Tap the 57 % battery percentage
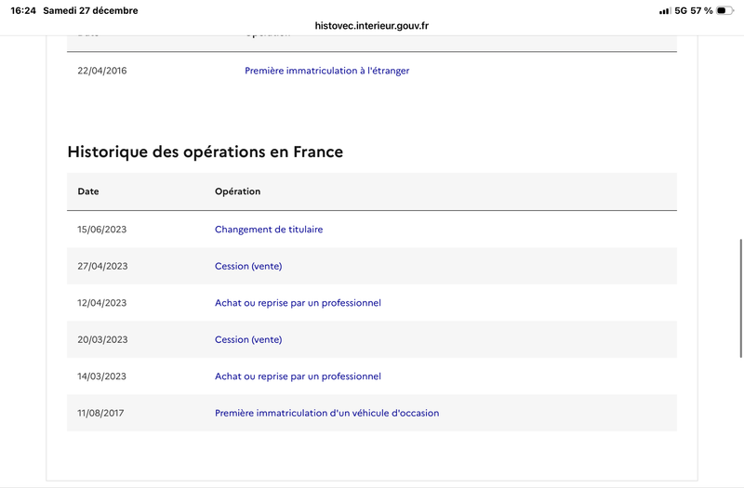This screenshot has width=744, height=488. (x=702, y=11)
